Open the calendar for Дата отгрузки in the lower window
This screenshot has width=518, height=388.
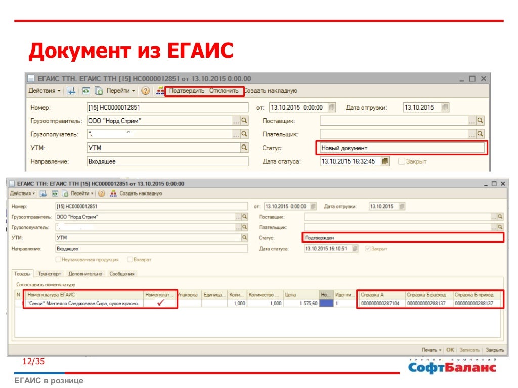[402, 206]
